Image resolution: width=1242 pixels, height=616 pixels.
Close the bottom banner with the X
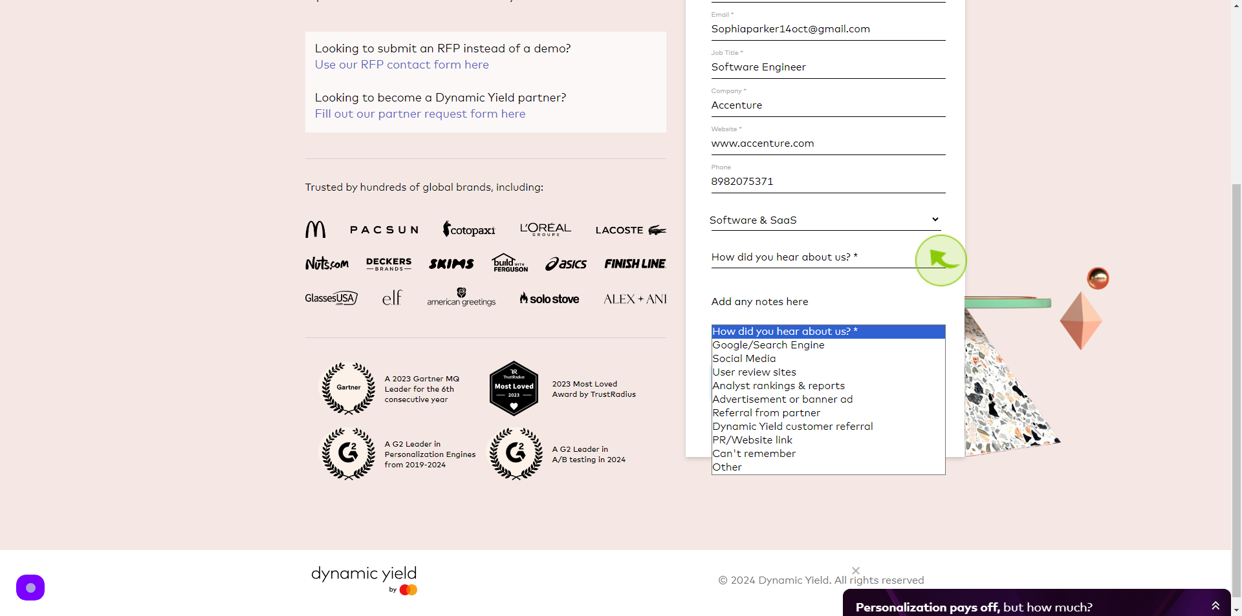click(x=856, y=571)
